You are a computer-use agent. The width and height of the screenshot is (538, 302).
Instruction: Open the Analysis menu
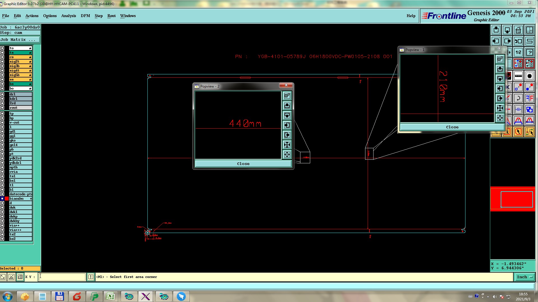68,16
